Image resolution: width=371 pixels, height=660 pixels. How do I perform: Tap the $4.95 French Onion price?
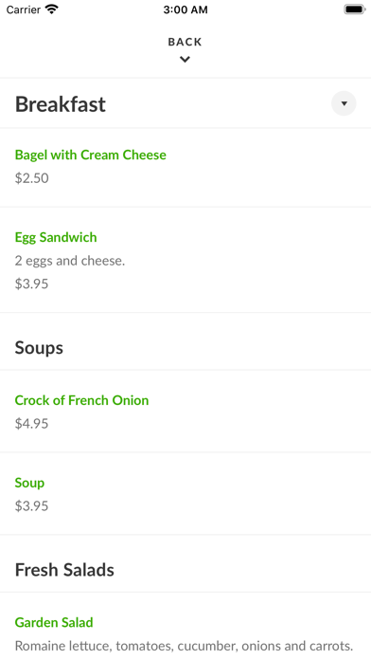(31, 424)
